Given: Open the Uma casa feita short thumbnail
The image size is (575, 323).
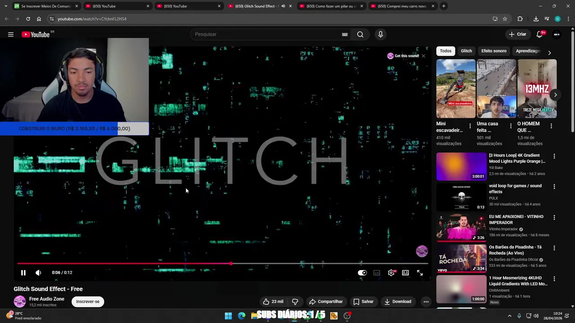Looking at the screenshot, I should tap(496, 88).
